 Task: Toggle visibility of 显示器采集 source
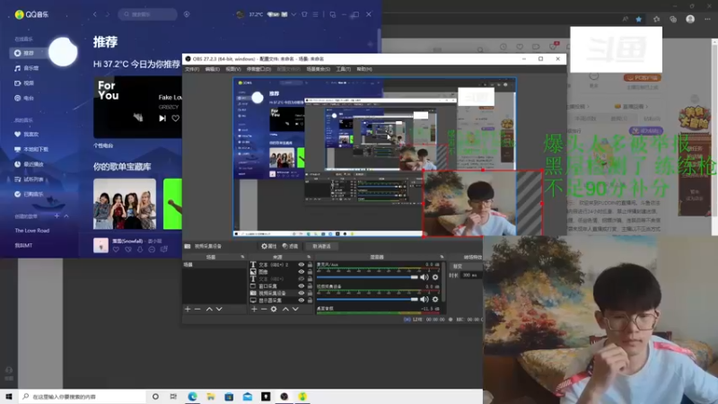click(x=302, y=301)
